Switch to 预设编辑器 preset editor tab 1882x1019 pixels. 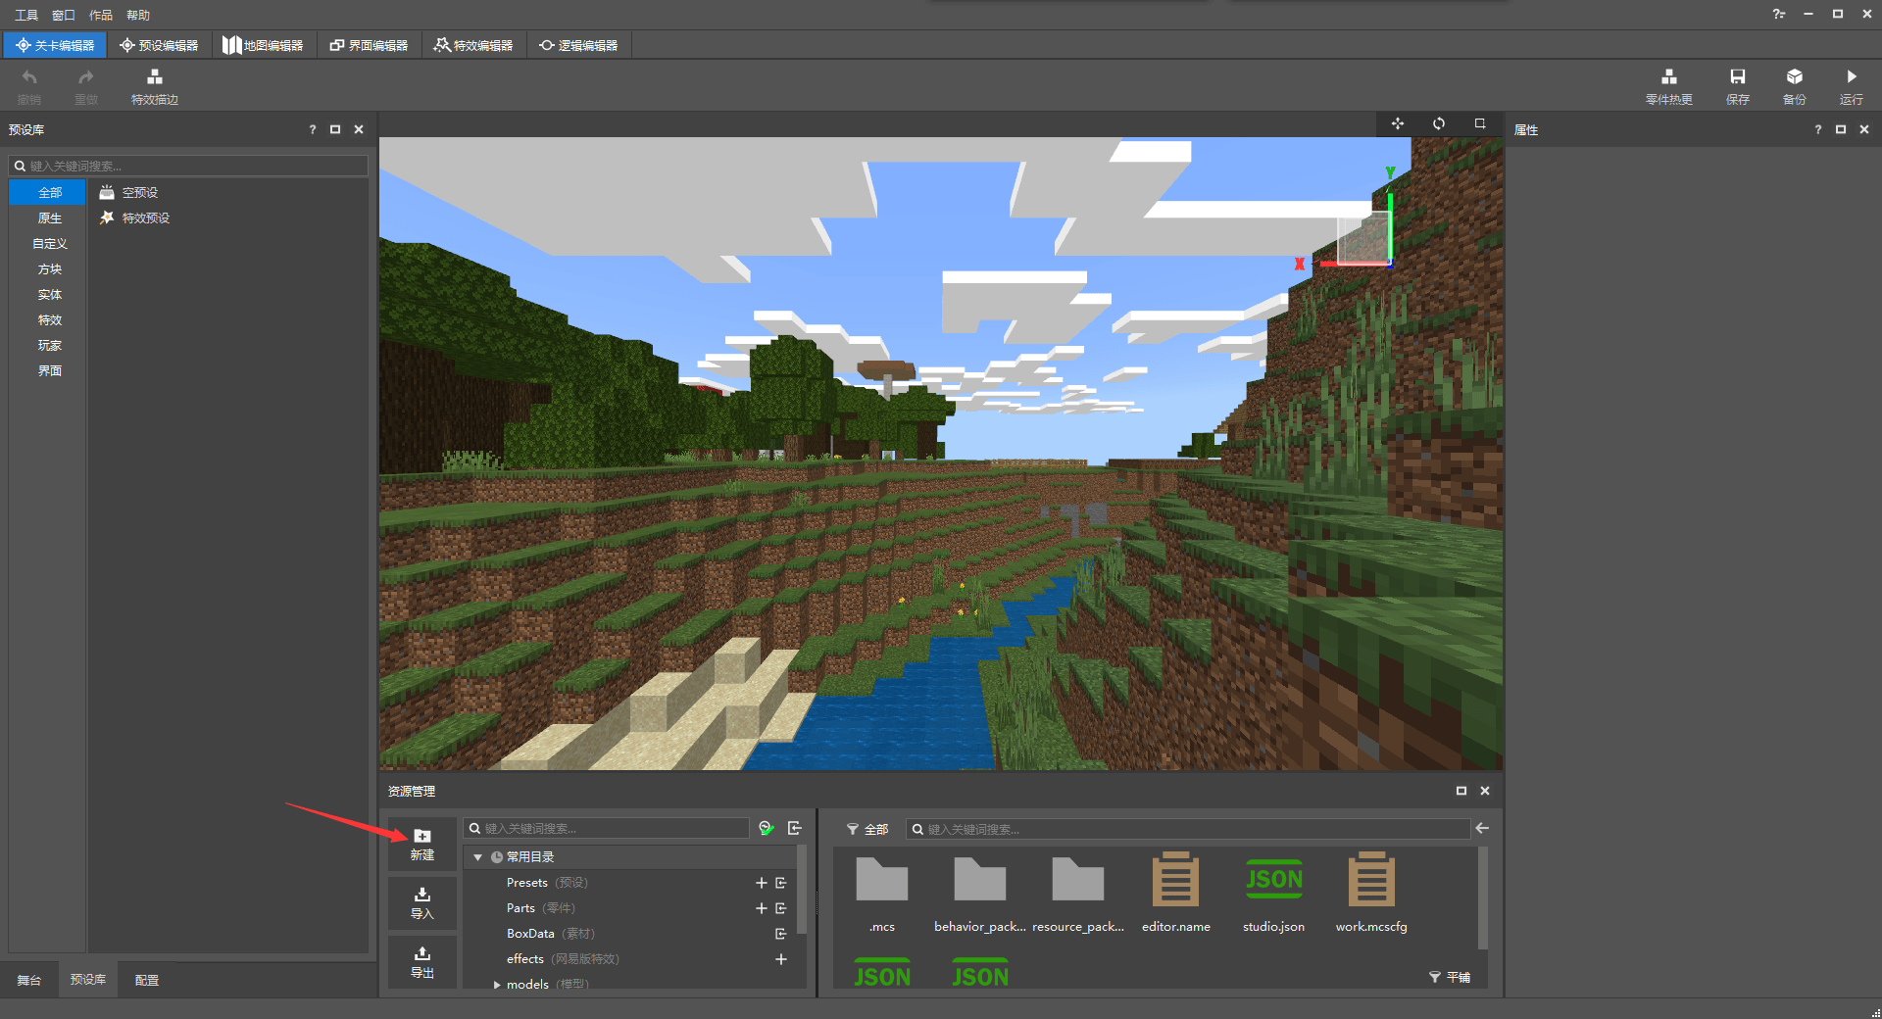[159, 45]
